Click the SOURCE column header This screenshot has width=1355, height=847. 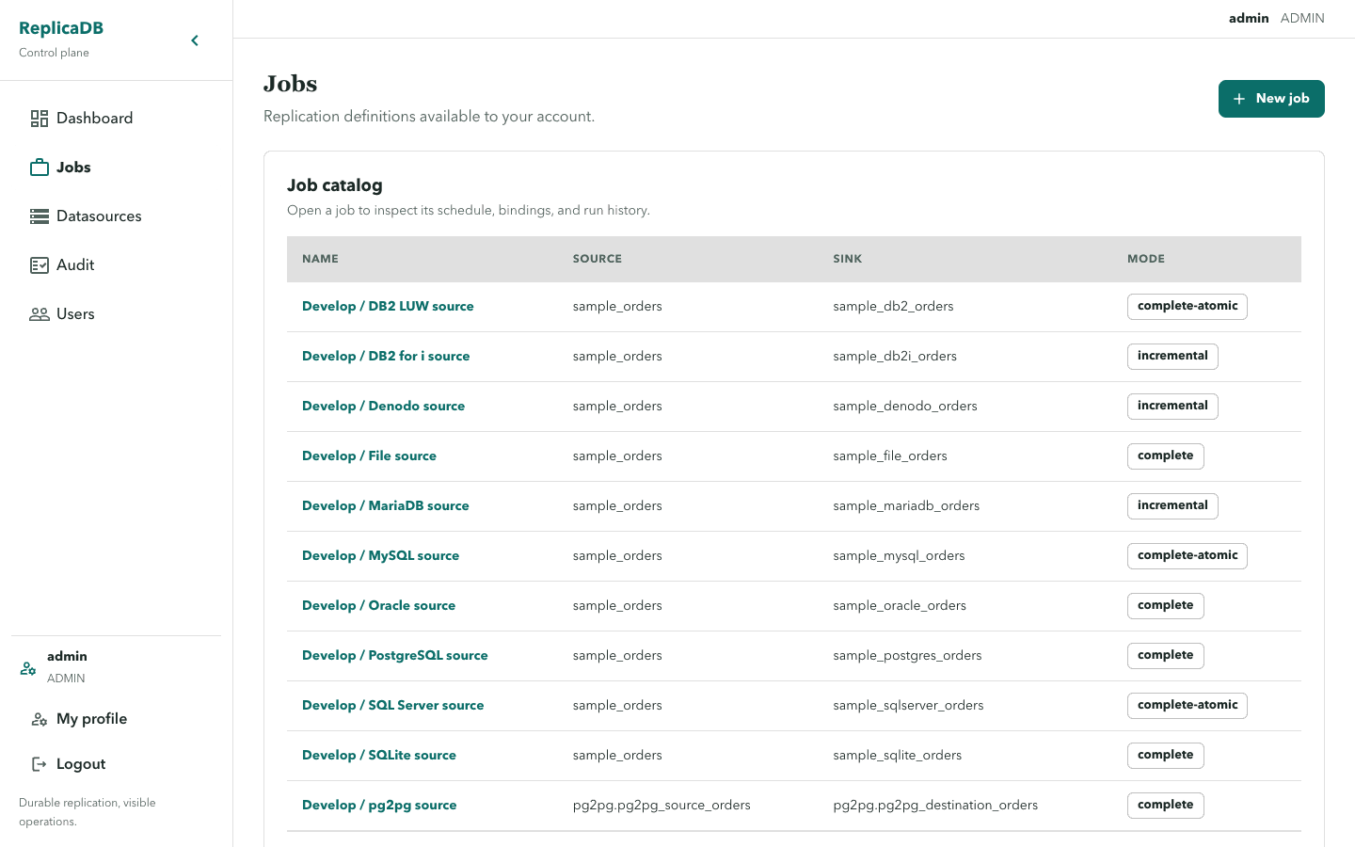pyautogui.click(x=598, y=259)
